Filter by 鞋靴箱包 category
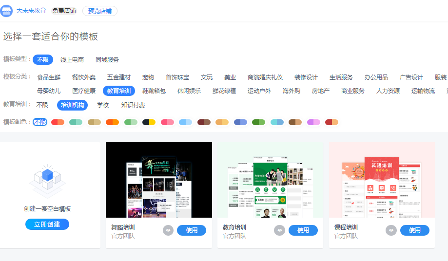The width and height of the screenshot is (448, 261). (154, 91)
